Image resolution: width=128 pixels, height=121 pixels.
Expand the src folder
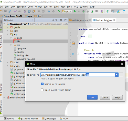(11, 45)
